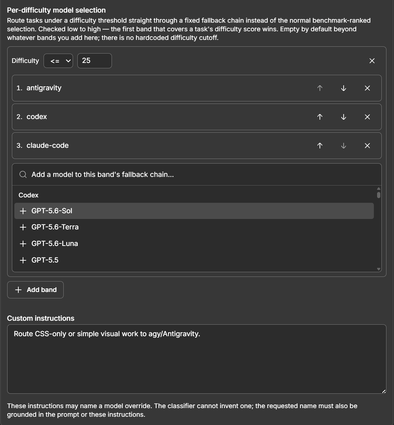The width and height of the screenshot is (394, 425).
Task: Click the difficulty threshold field showing 25
Action: pos(94,61)
